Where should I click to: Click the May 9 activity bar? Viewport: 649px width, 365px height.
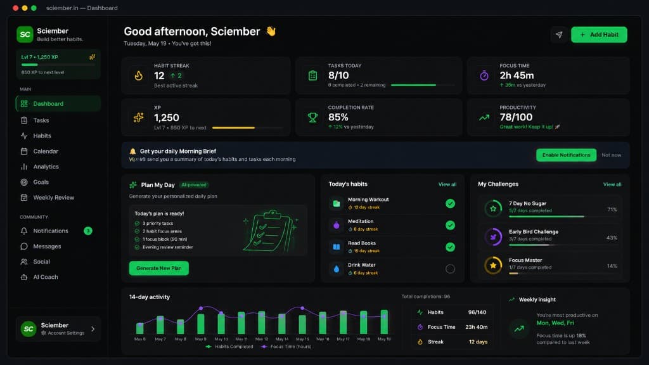[x=201, y=324]
